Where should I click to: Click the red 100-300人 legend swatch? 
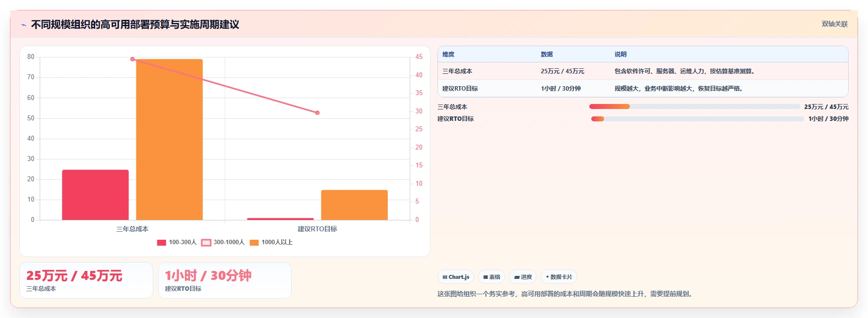(x=161, y=243)
